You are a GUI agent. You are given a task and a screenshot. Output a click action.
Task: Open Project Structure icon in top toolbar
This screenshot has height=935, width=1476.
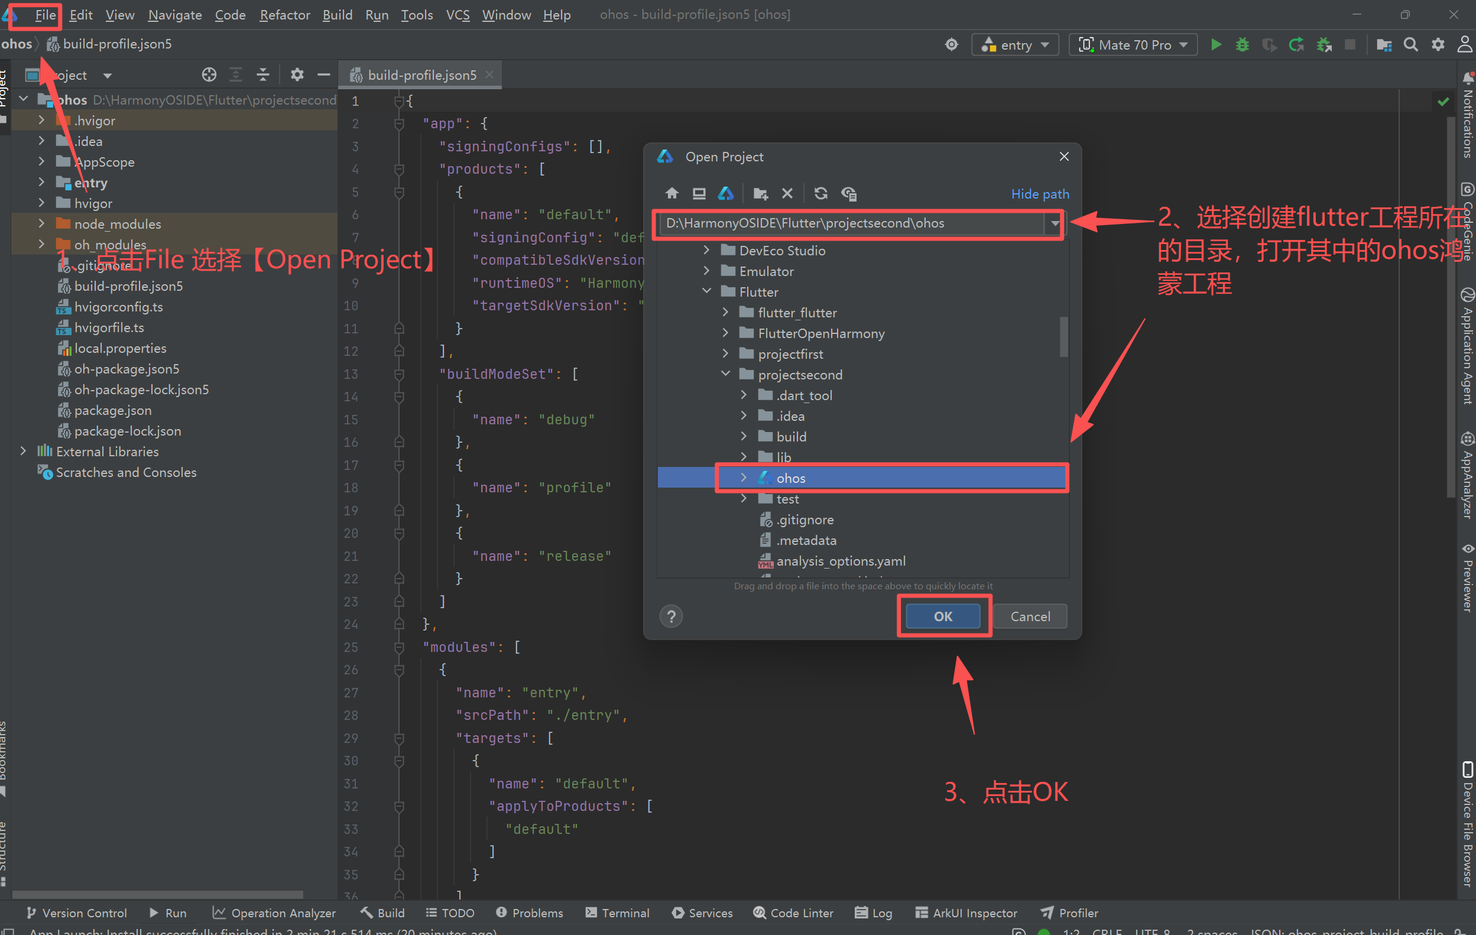click(1383, 45)
